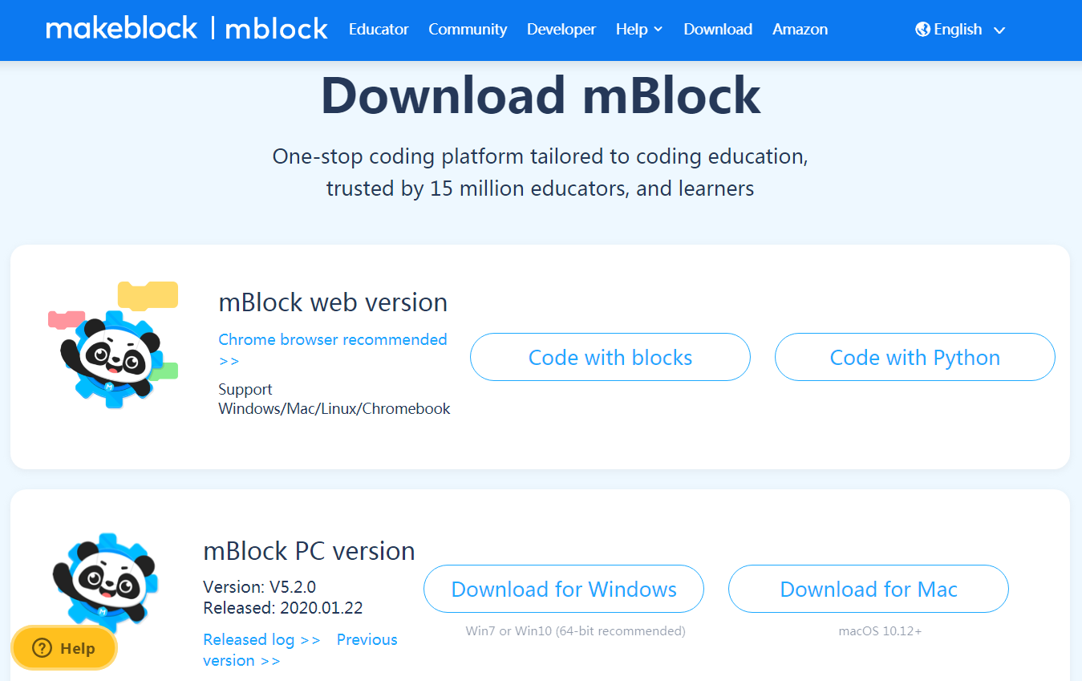Viewport: 1082px width, 681px height.
Task: Expand the Help menu chevron
Action: [x=659, y=30]
